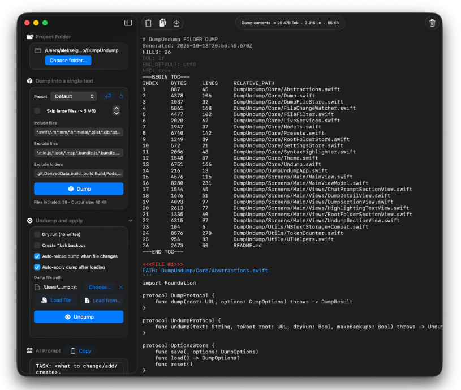Click the 'Exclude folders' field
Image resolution: width=461 pixels, height=390 pixels.
[x=79, y=174]
